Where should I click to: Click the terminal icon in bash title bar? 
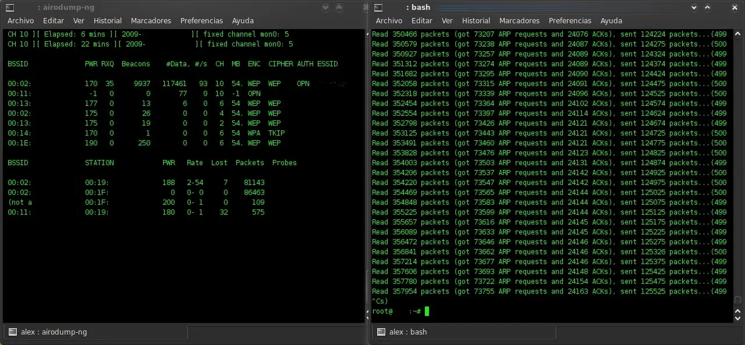pyautogui.click(x=378, y=8)
